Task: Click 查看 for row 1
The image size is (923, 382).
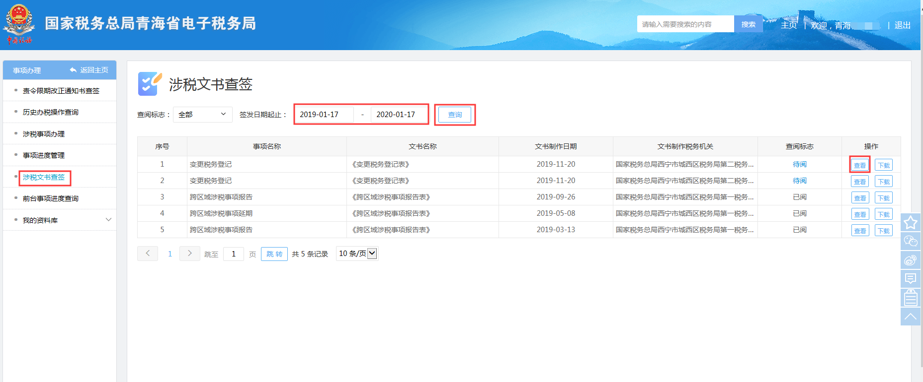Action: tap(860, 165)
